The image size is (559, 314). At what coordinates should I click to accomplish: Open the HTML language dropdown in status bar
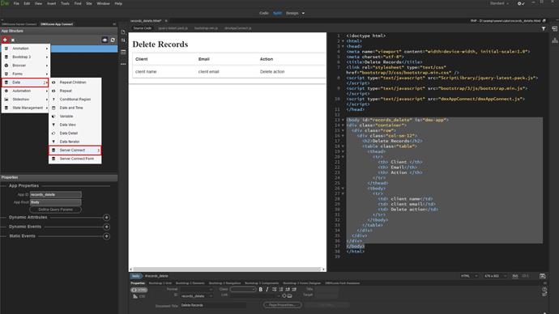(469, 276)
